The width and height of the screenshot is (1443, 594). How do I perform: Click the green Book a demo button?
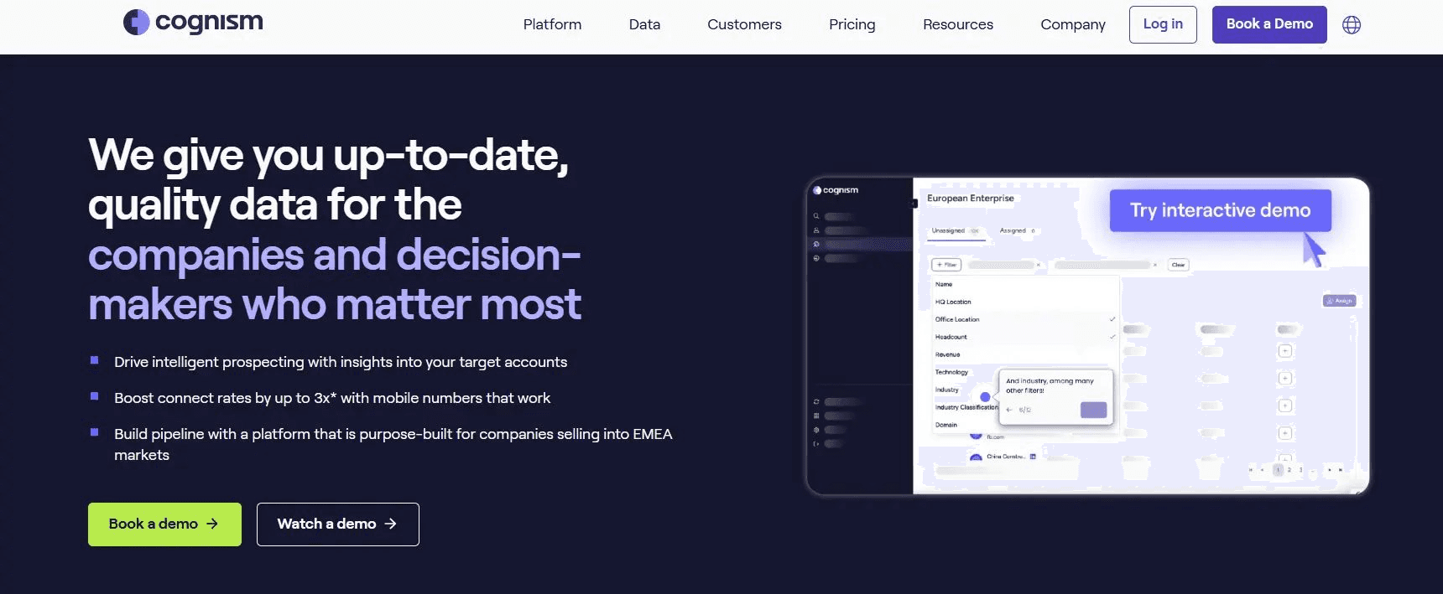tap(164, 524)
